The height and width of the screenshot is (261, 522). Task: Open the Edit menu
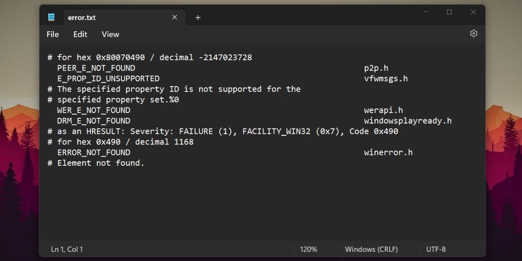[x=80, y=34]
